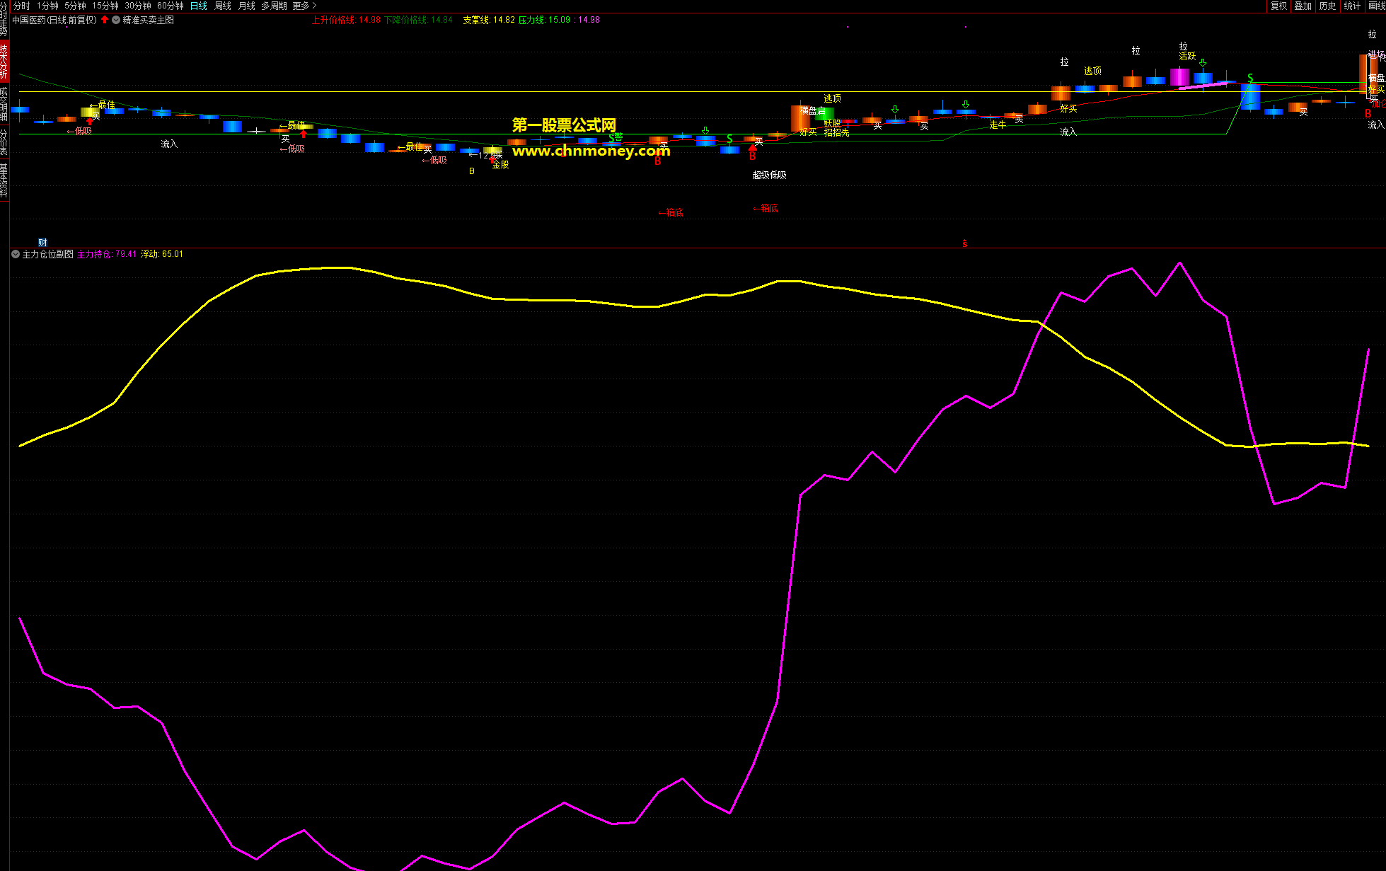The image size is (1386, 871).
Task: Open the 分时走势 sidebar tab
Action: coord(4,20)
